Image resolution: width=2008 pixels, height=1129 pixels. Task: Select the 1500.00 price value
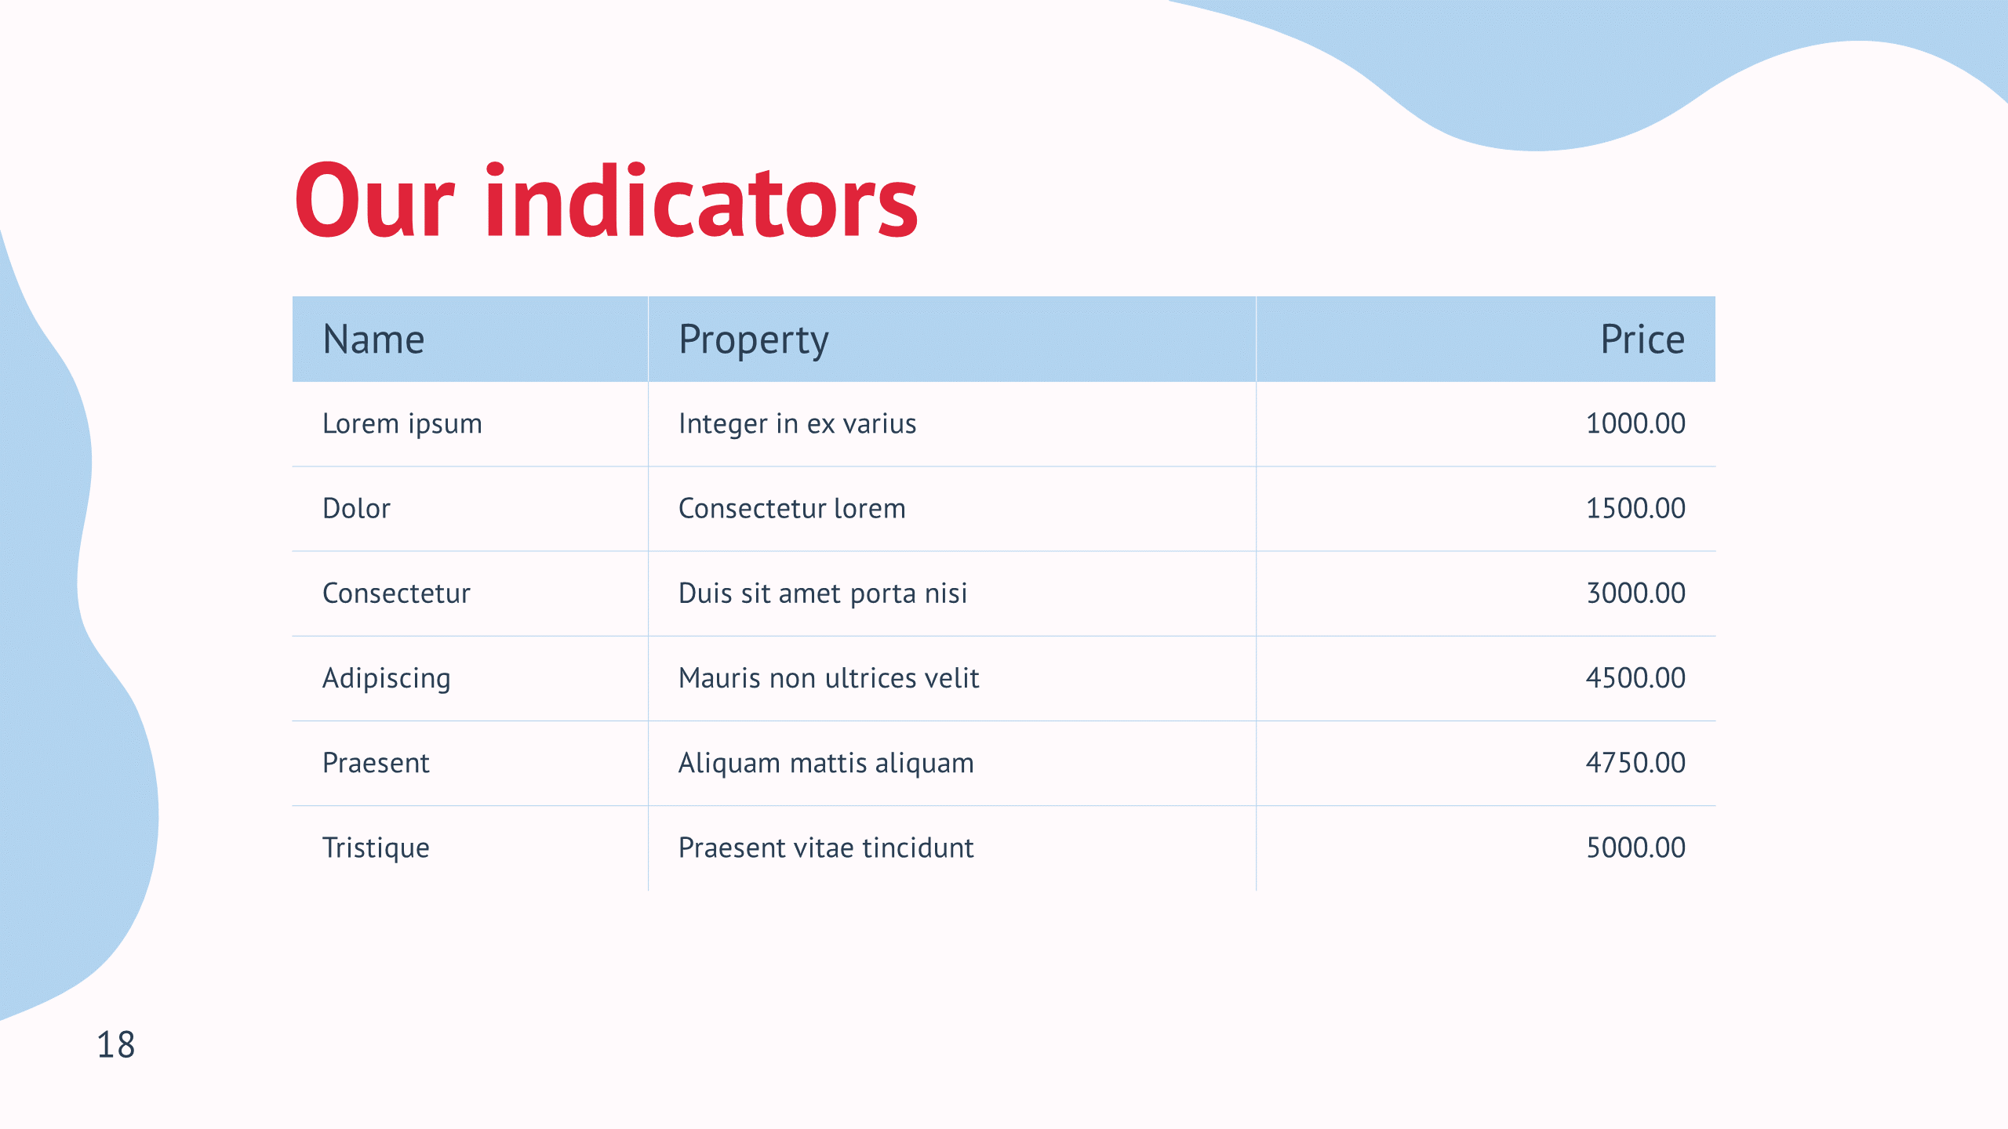tap(1635, 509)
